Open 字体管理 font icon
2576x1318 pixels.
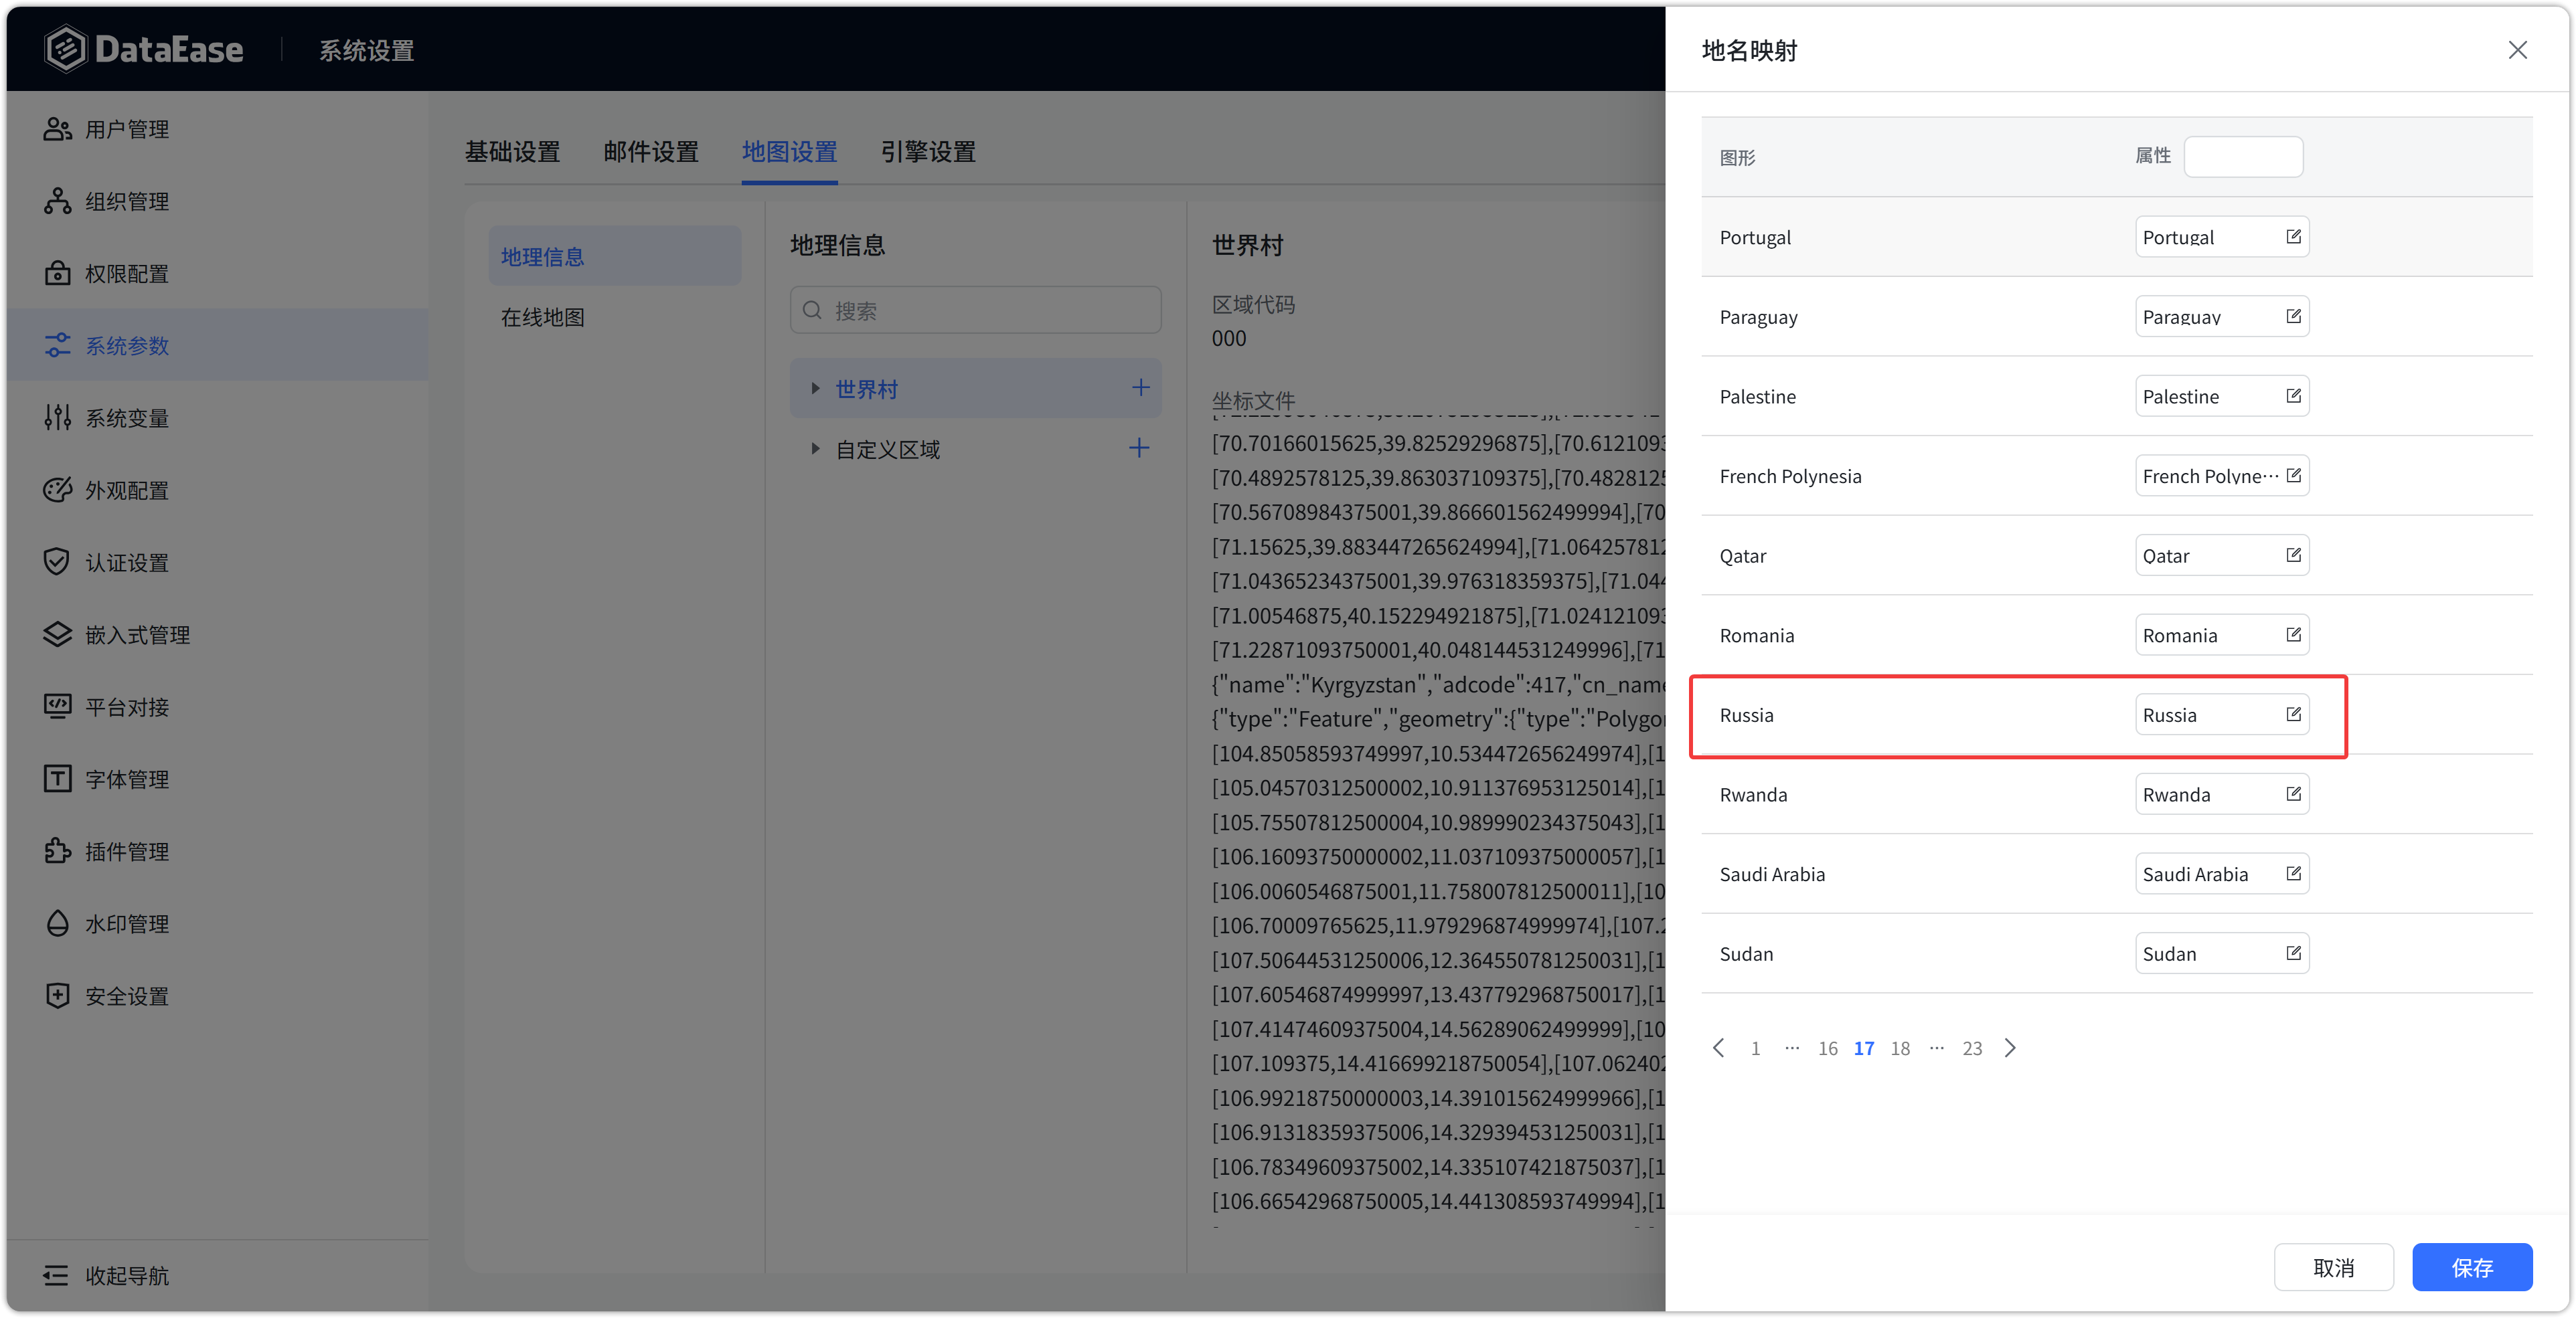pyautogui.click(x=57, y=778)
